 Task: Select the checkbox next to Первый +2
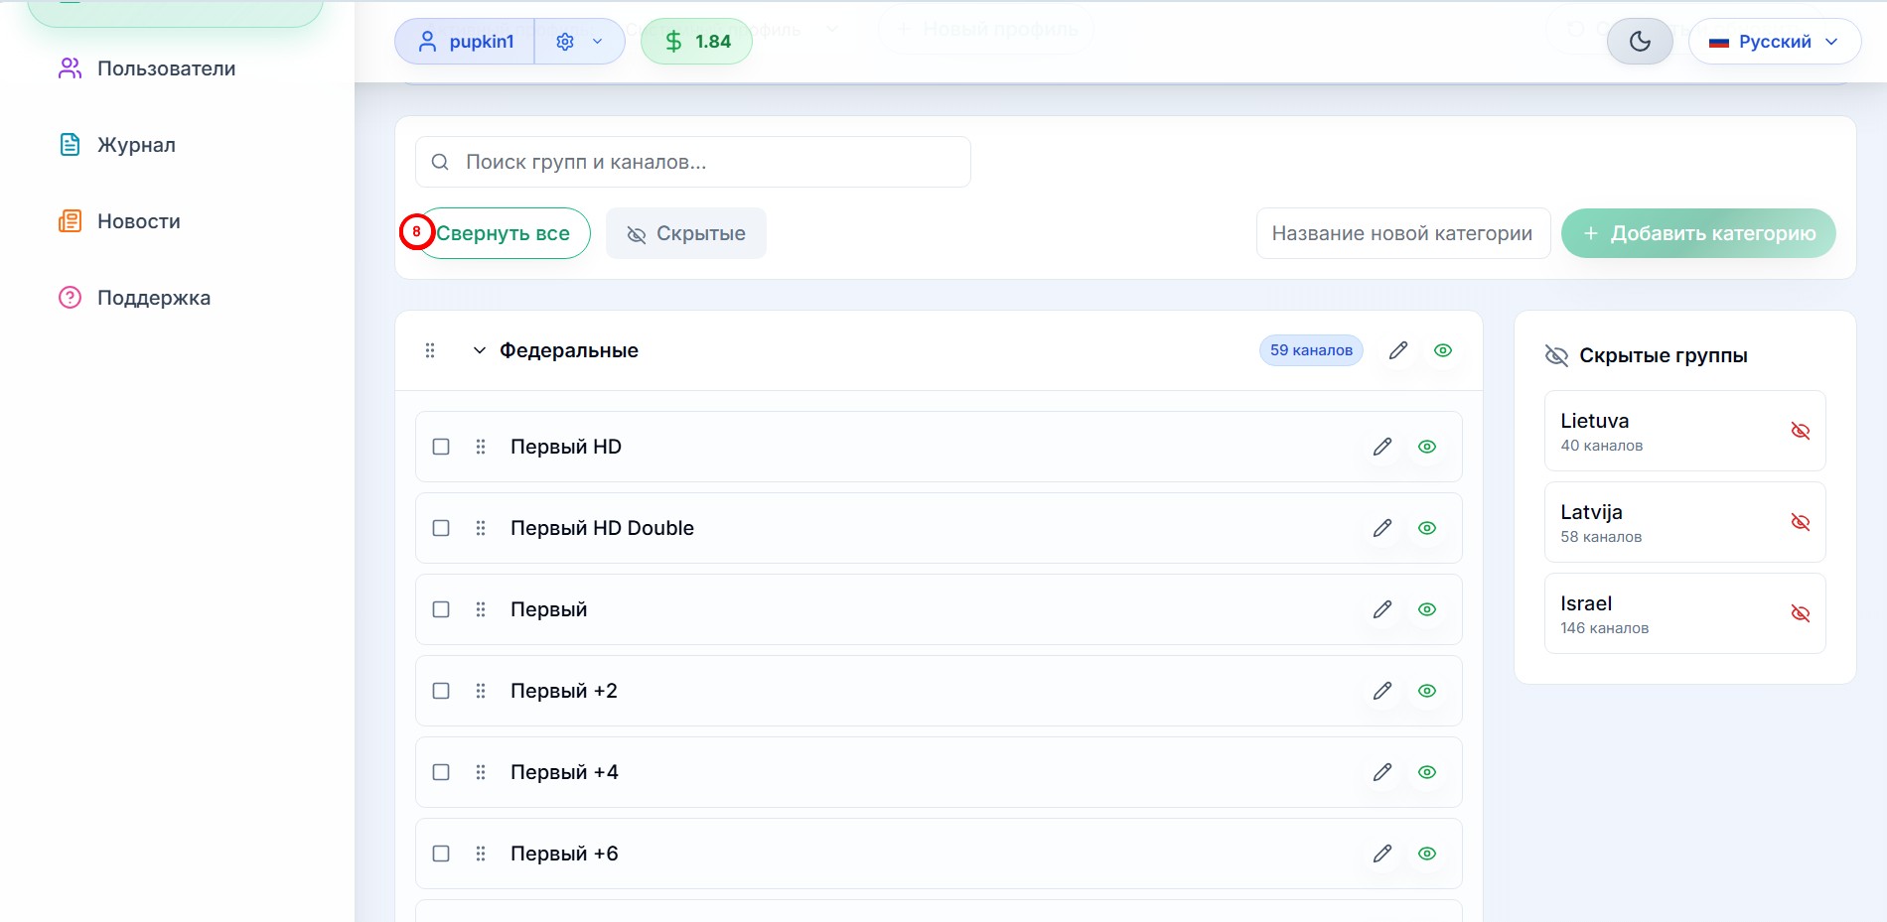point(441,691)
